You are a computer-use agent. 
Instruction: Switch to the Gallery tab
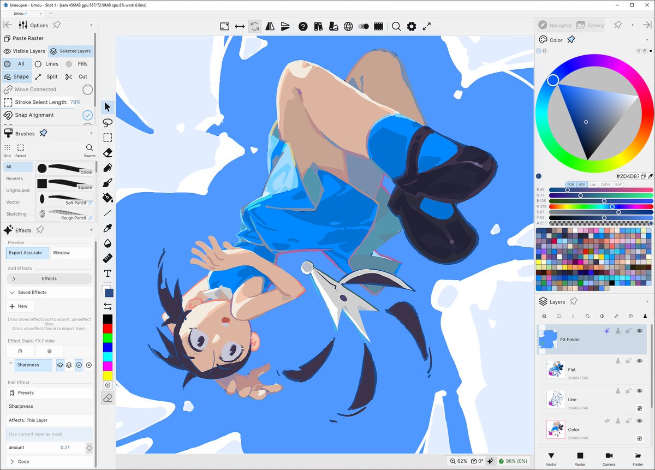coord(590,25)
